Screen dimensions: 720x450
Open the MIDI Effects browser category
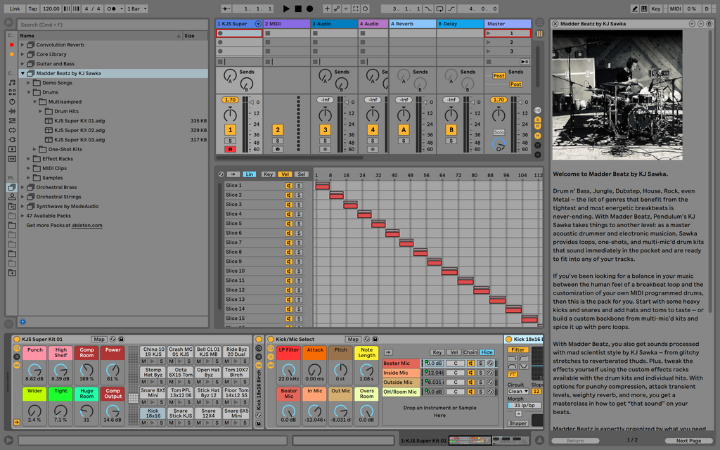tap(12, 121)
